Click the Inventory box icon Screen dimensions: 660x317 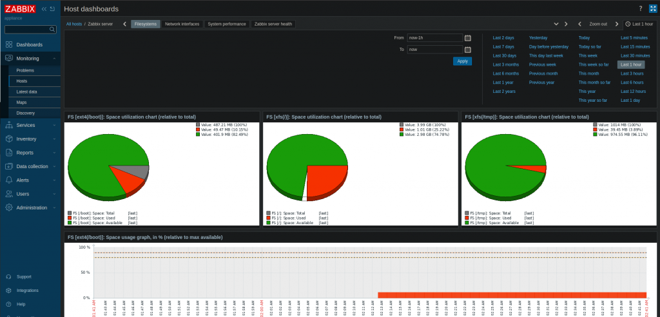click(x=9, y=139)
